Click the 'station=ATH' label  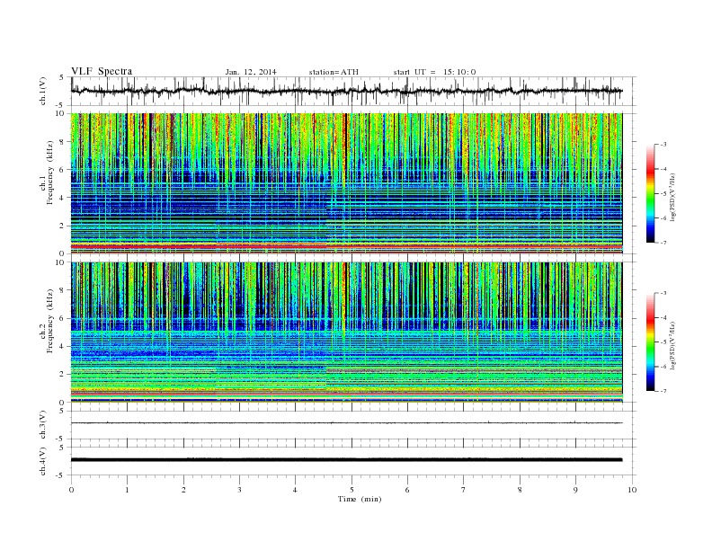click(x=334, y=72)
